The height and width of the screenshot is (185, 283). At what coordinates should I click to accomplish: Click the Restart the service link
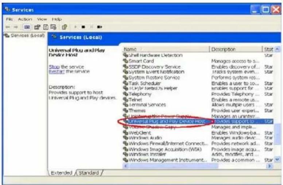tap(57, 72)
